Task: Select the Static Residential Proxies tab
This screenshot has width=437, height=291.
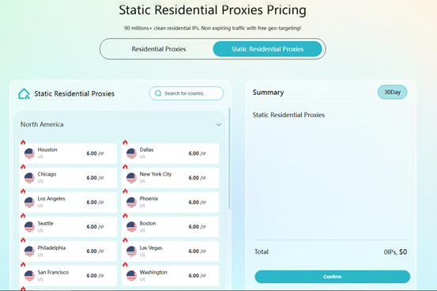Action: pyautogui.click(x=267, y=49)
